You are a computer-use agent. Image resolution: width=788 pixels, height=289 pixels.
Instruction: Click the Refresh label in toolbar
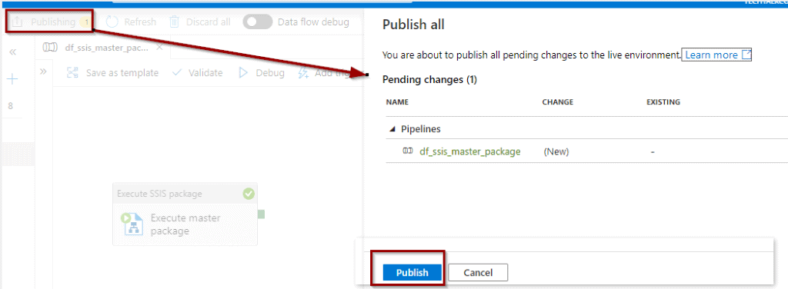140,22
